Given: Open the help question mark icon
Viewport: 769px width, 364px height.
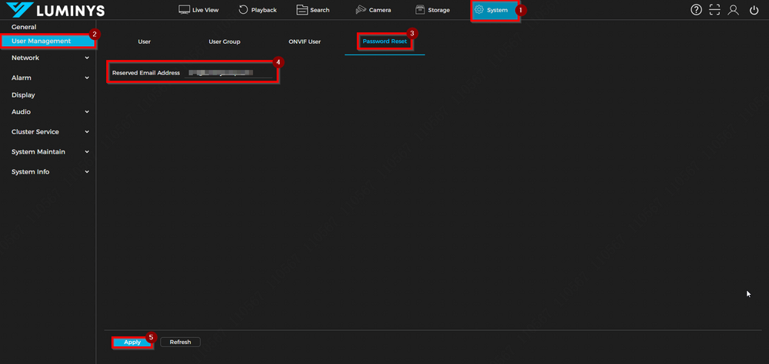Looking at the screenshot, I should coord(696,10).
